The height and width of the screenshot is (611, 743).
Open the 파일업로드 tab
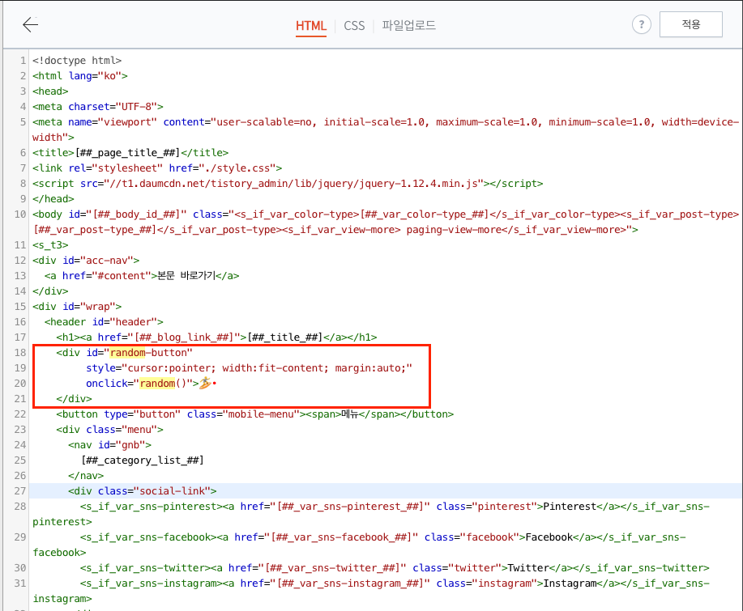408,25
